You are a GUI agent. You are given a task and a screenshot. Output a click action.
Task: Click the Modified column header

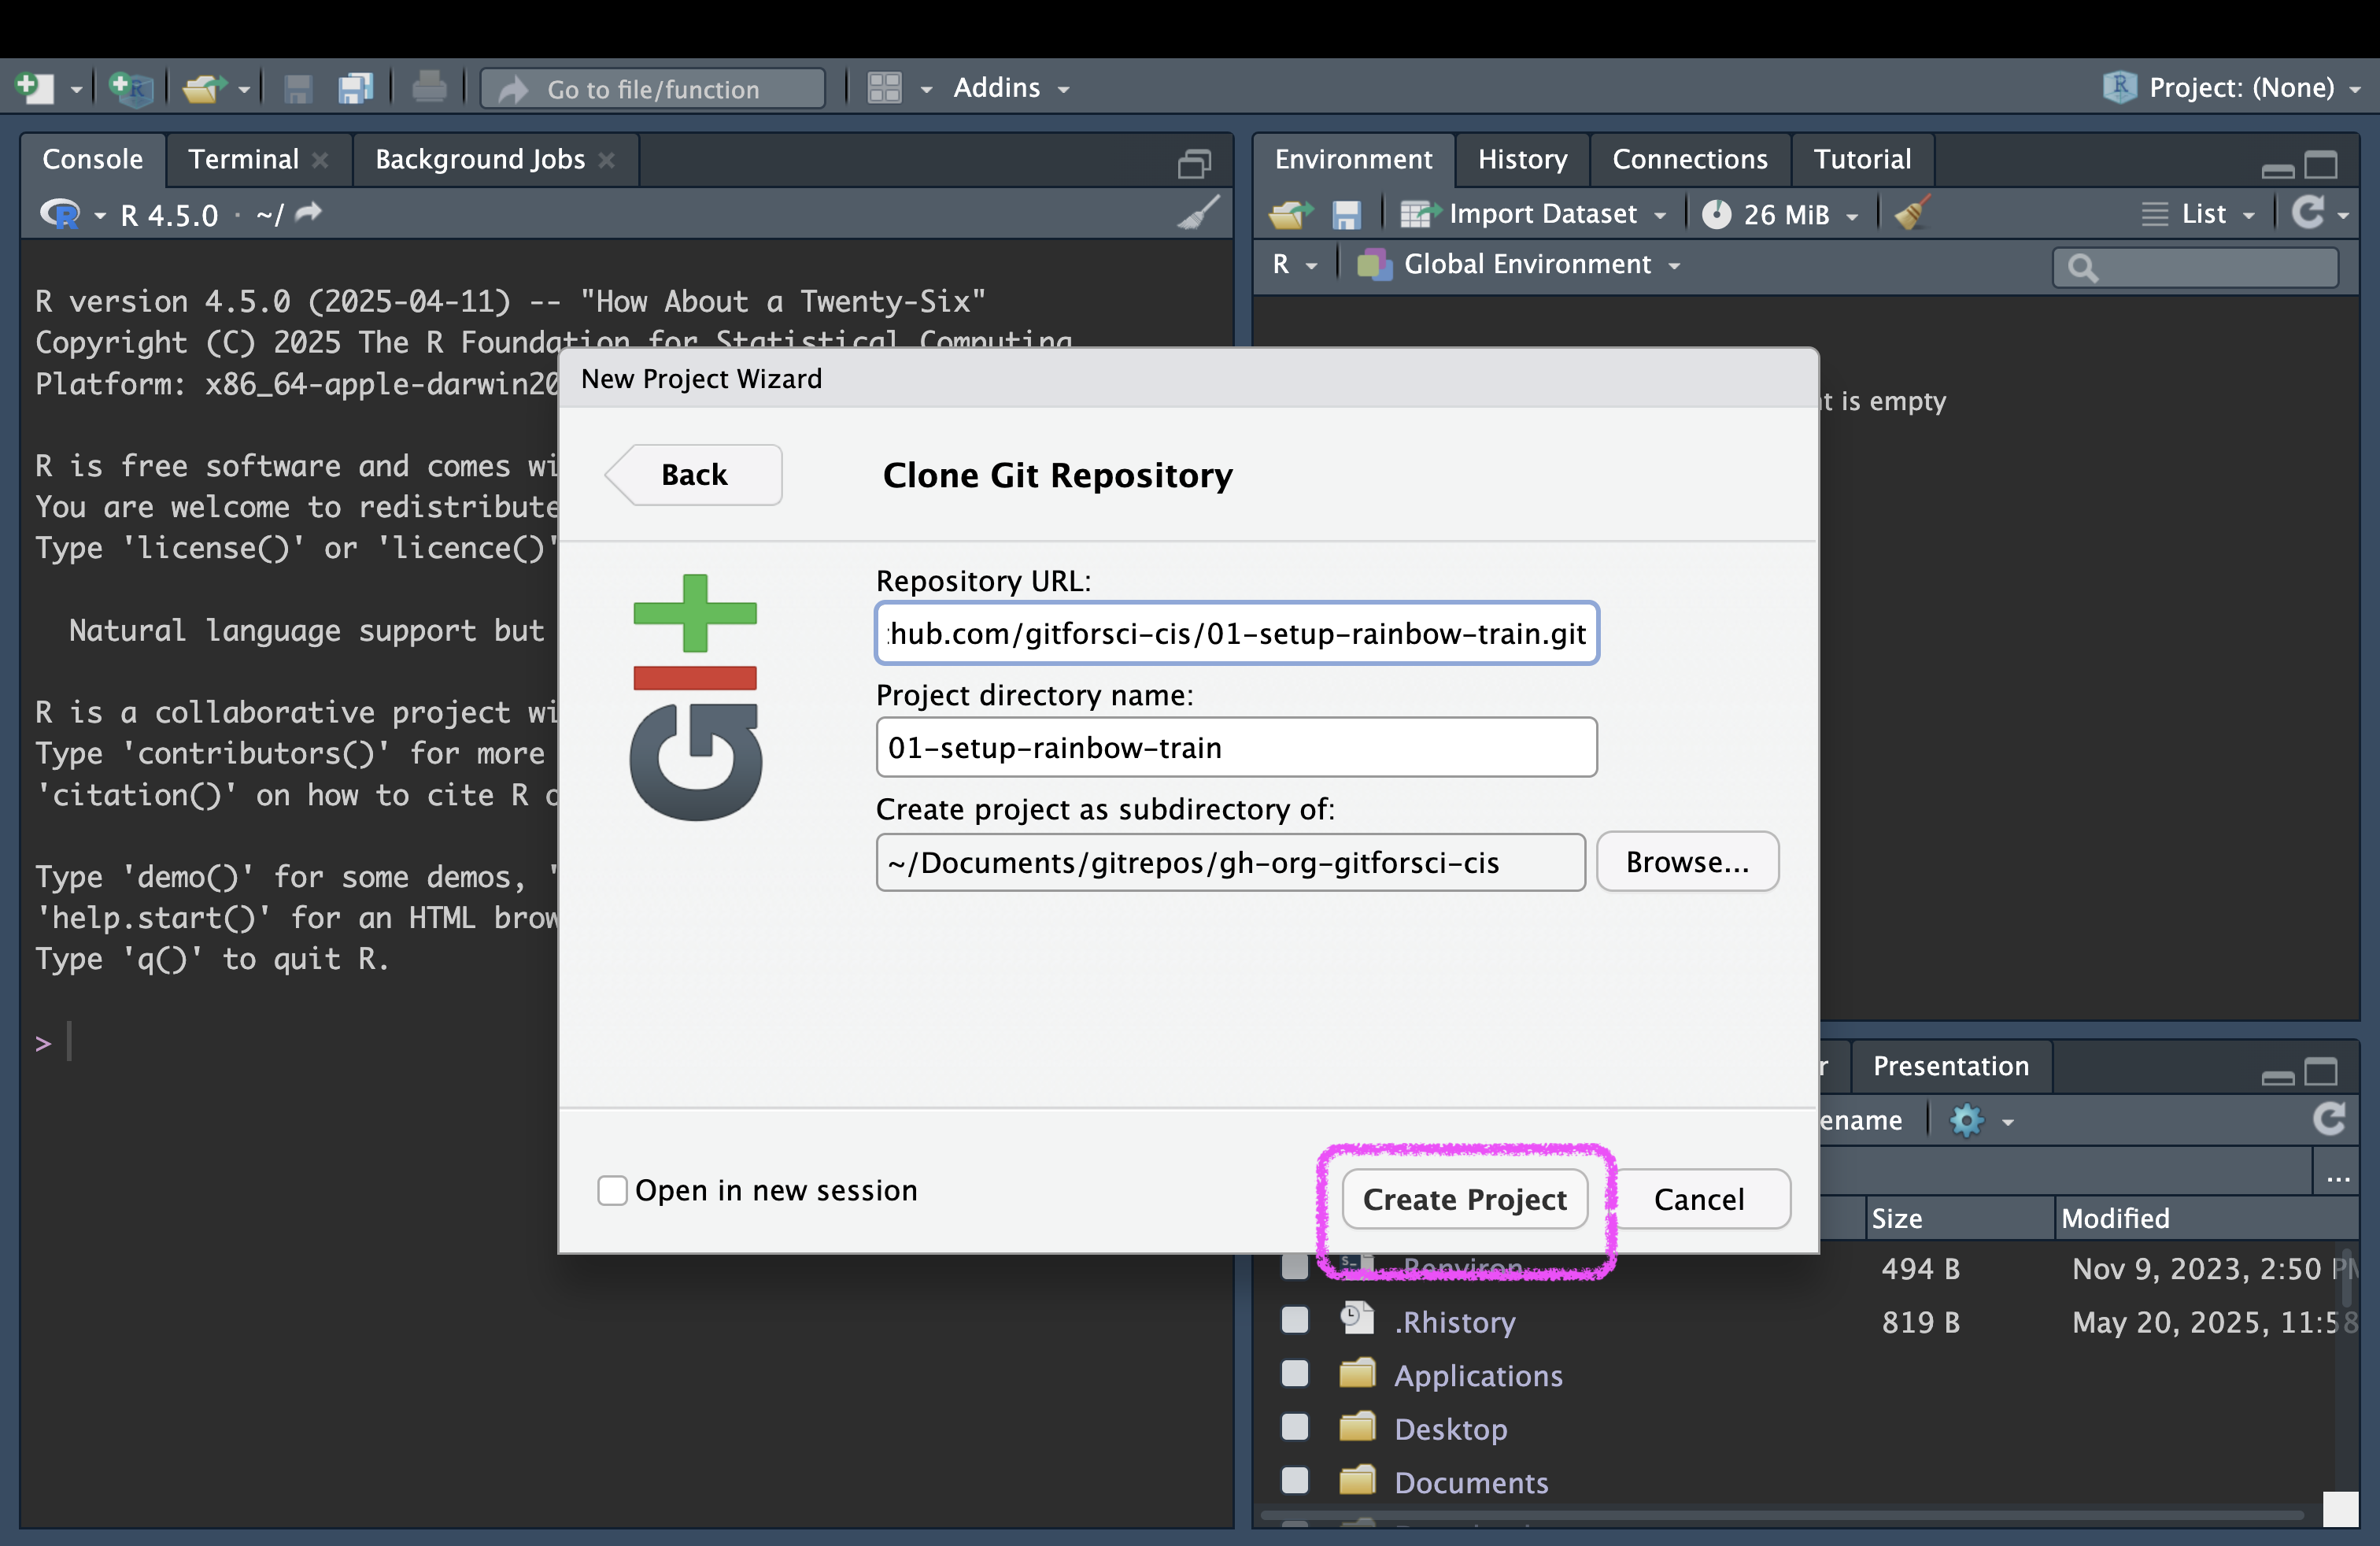pos(2205,1218)
